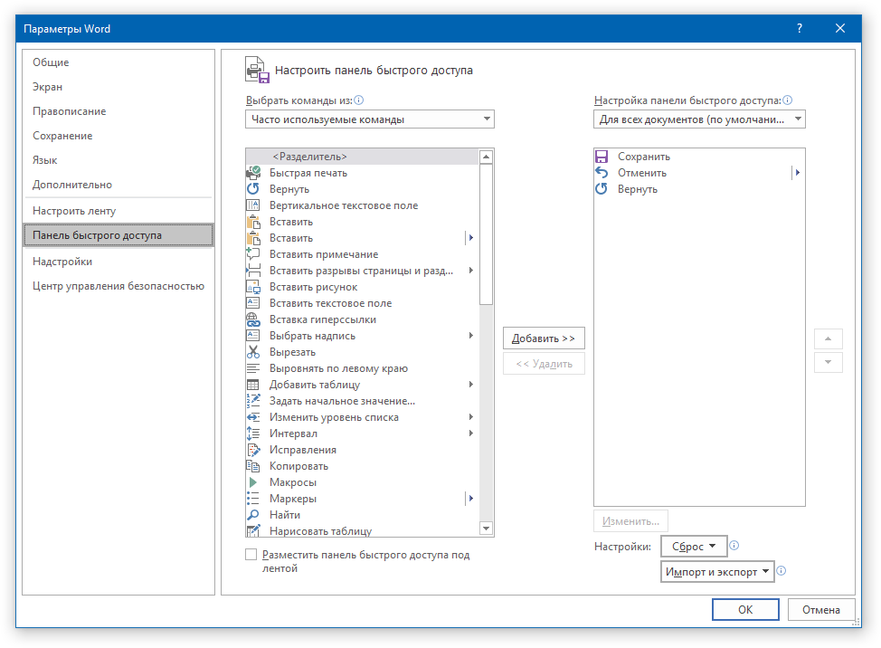Viewport: 881px width, 648px height.
Task: Open the Часто используемые команды dropdown
Action: (369, 119)
